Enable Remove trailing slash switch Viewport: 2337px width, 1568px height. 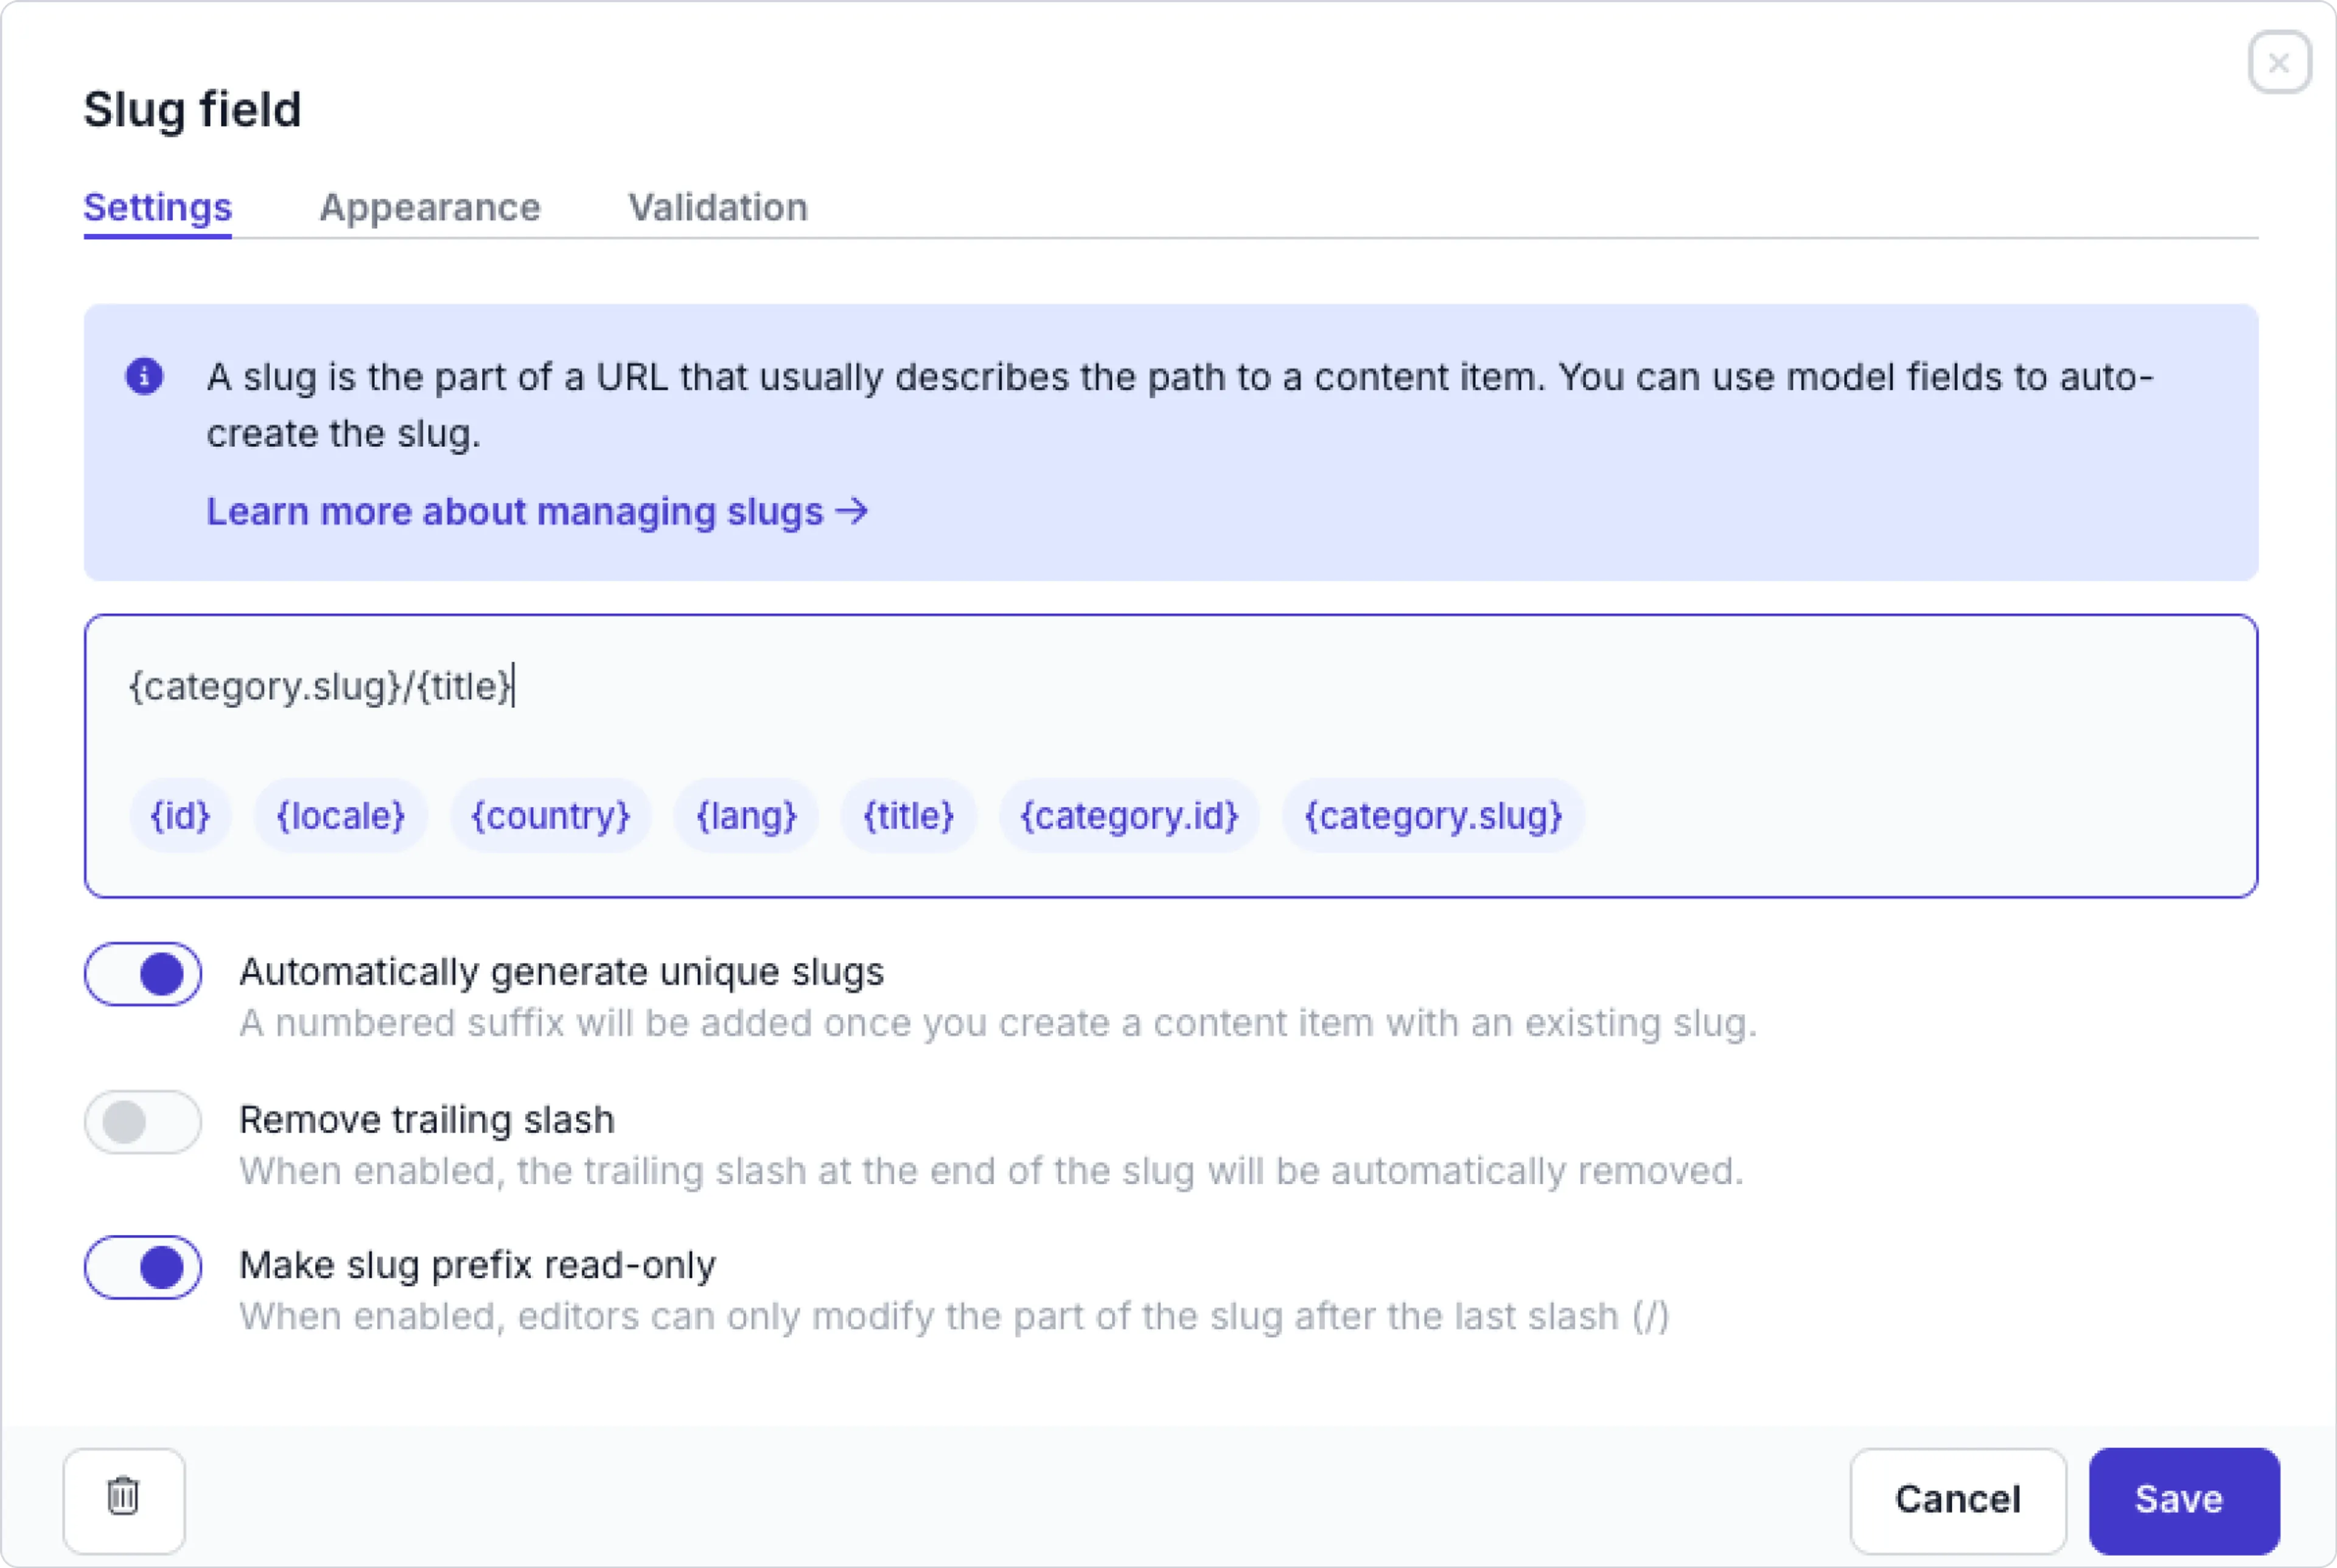tap(143, 1122)
